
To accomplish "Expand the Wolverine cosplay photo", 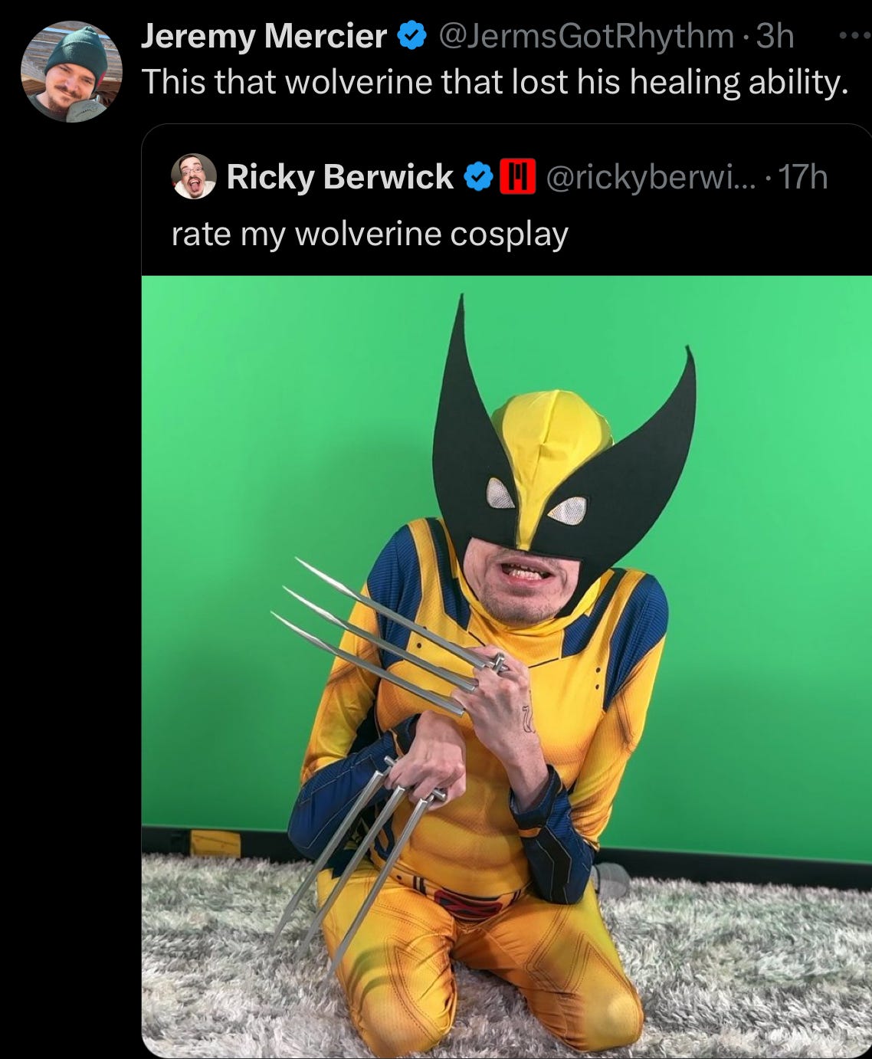I will [x=506, y=667].
